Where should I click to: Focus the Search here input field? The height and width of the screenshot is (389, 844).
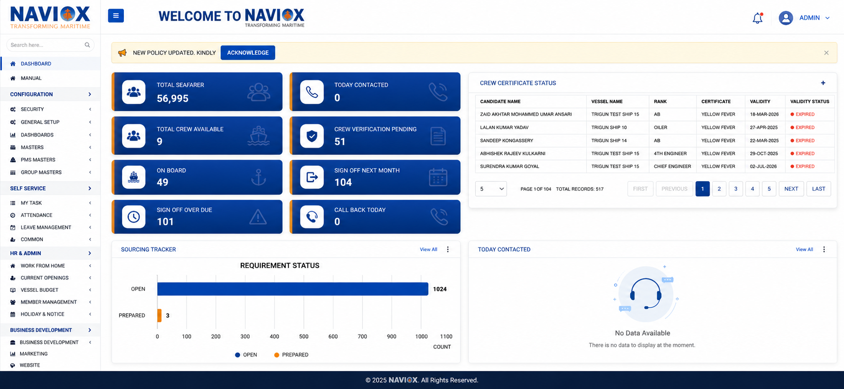(50, 45)
